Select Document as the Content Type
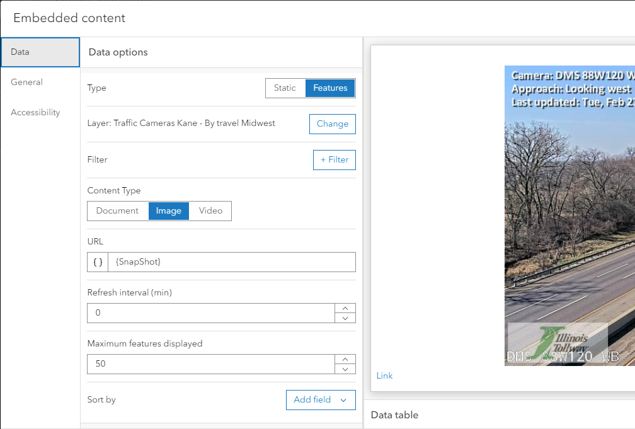 point(118,211)
